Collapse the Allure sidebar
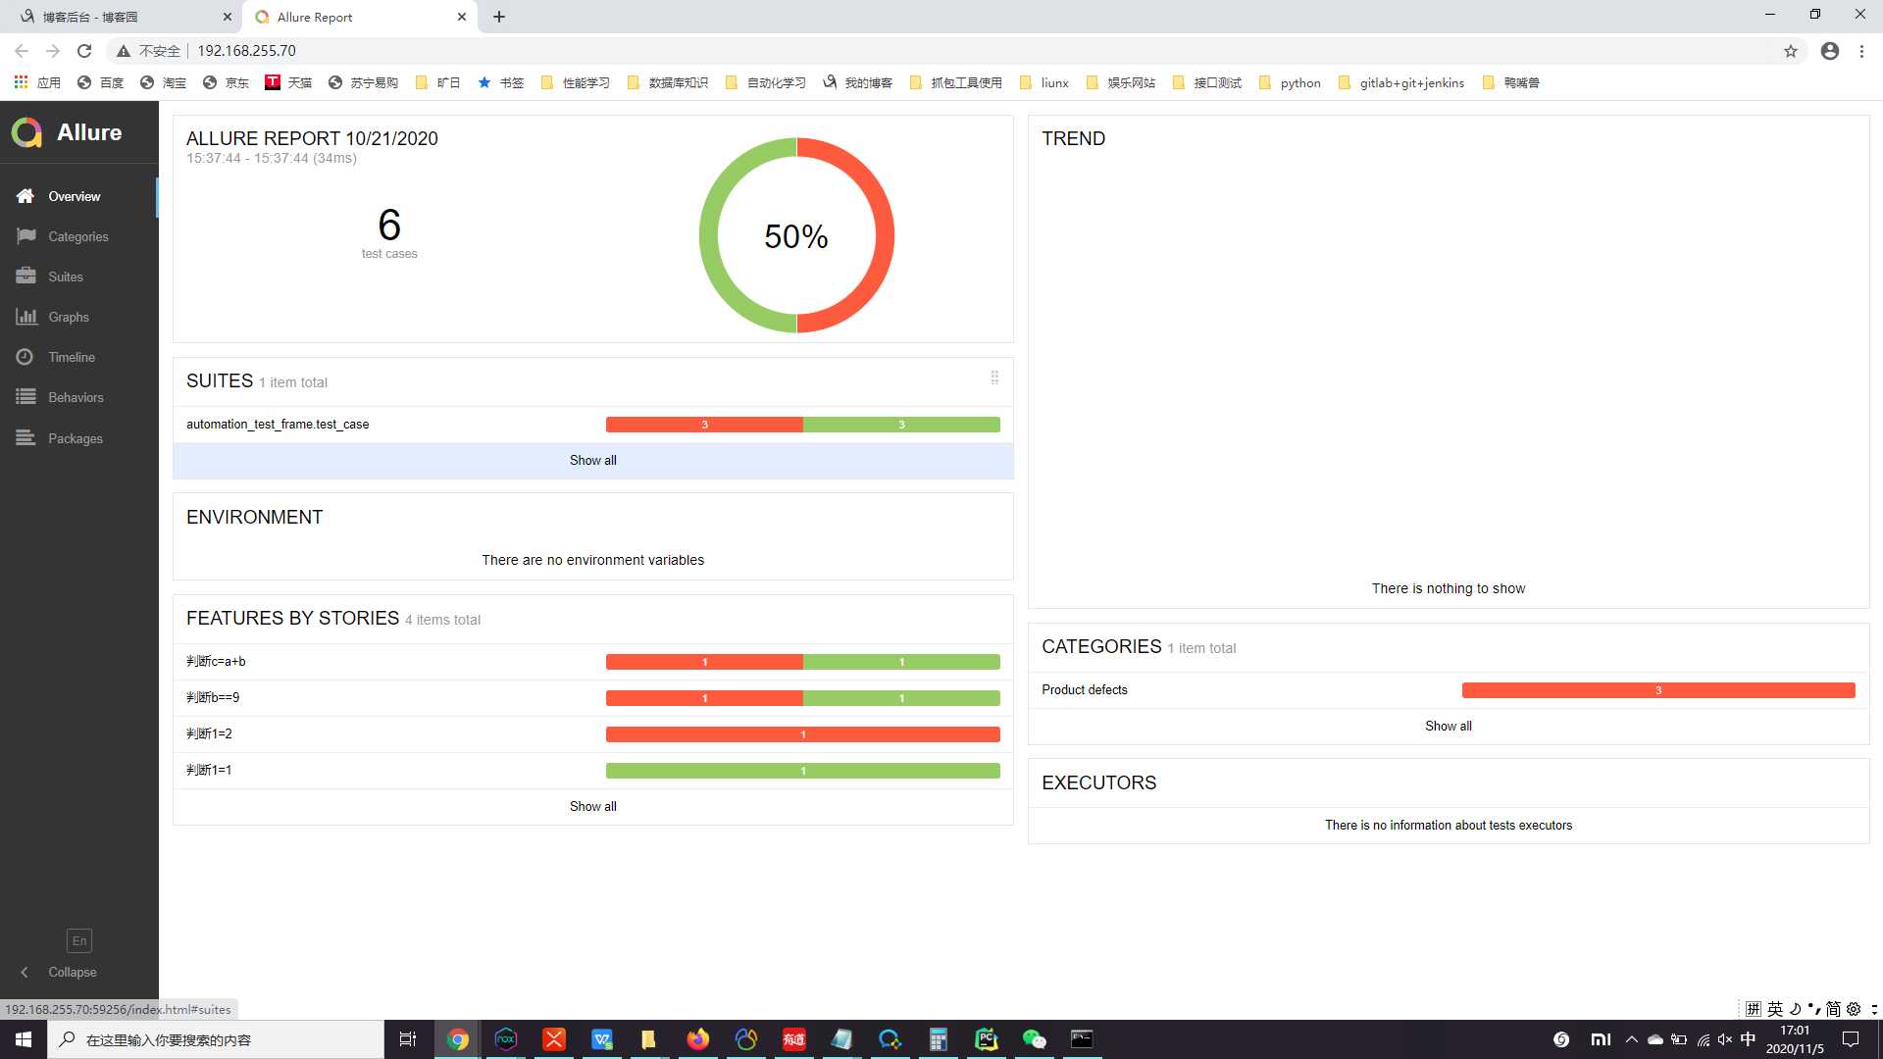 click(61, 972)
